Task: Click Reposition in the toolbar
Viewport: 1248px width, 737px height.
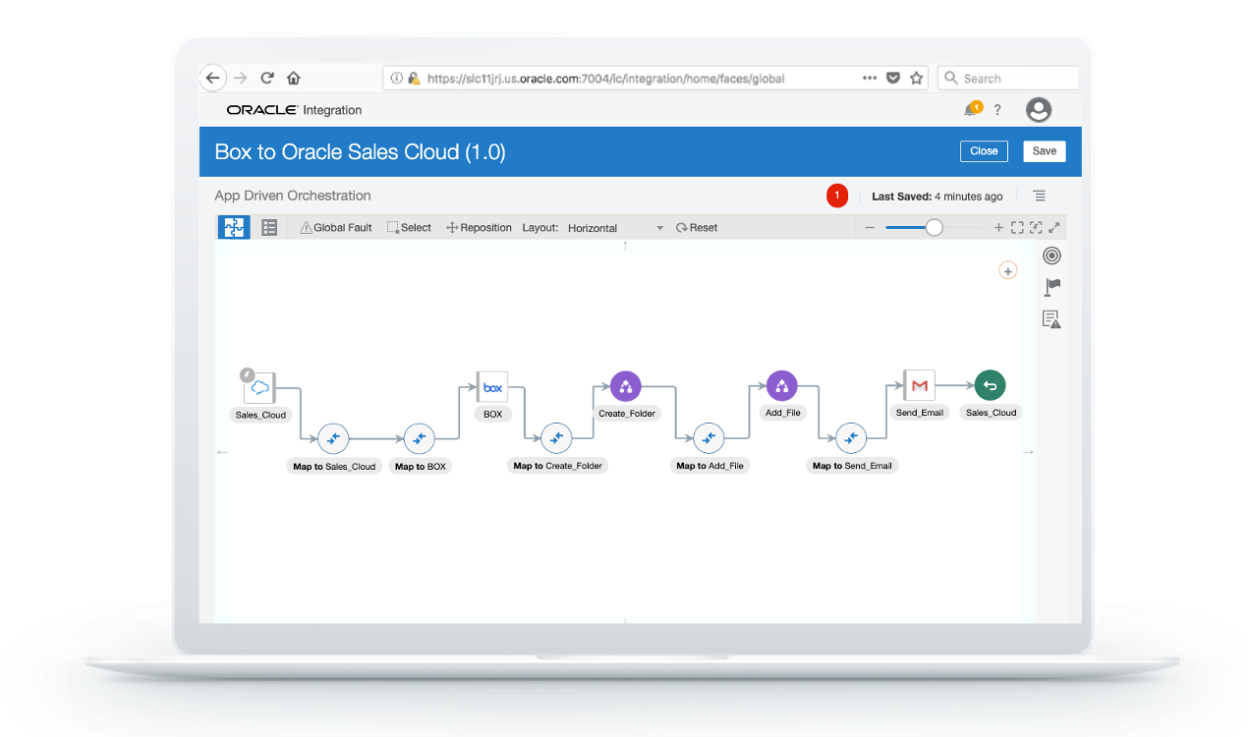Action: (479, 228)
